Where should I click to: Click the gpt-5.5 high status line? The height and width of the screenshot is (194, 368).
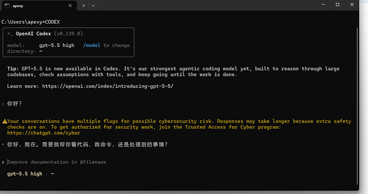[25, 174]
